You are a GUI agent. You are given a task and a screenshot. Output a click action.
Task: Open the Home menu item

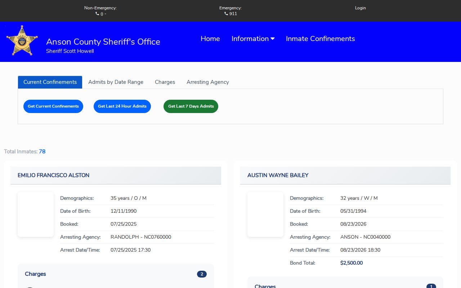tap(210, 39)
